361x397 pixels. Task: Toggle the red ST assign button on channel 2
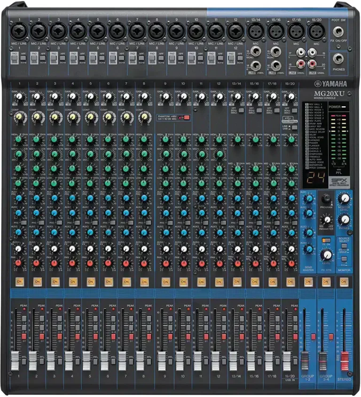pos(42,336)
